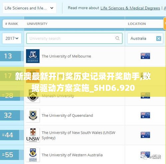Click the UNIVERSITY column header
Viewport: 166px width, 164px height.
(x=37, y=24)
